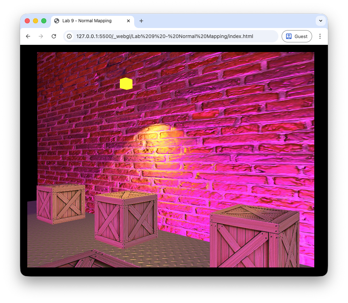Expand the tab search chevron
The width and height of the screenshot is (348, 303).
(x=320, y=21)
